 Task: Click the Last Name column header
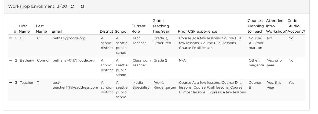tap(41, 29)
